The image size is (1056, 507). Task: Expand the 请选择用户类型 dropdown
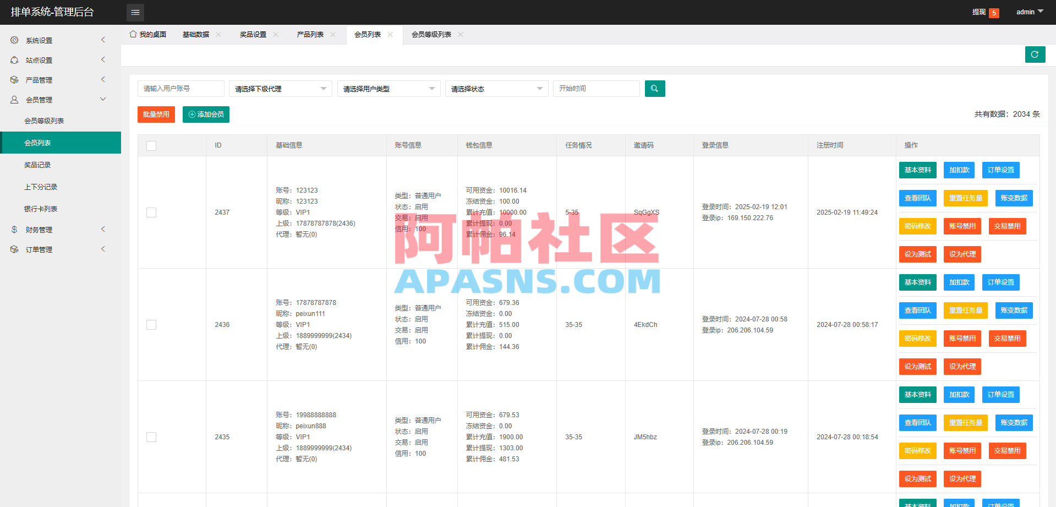389,88
